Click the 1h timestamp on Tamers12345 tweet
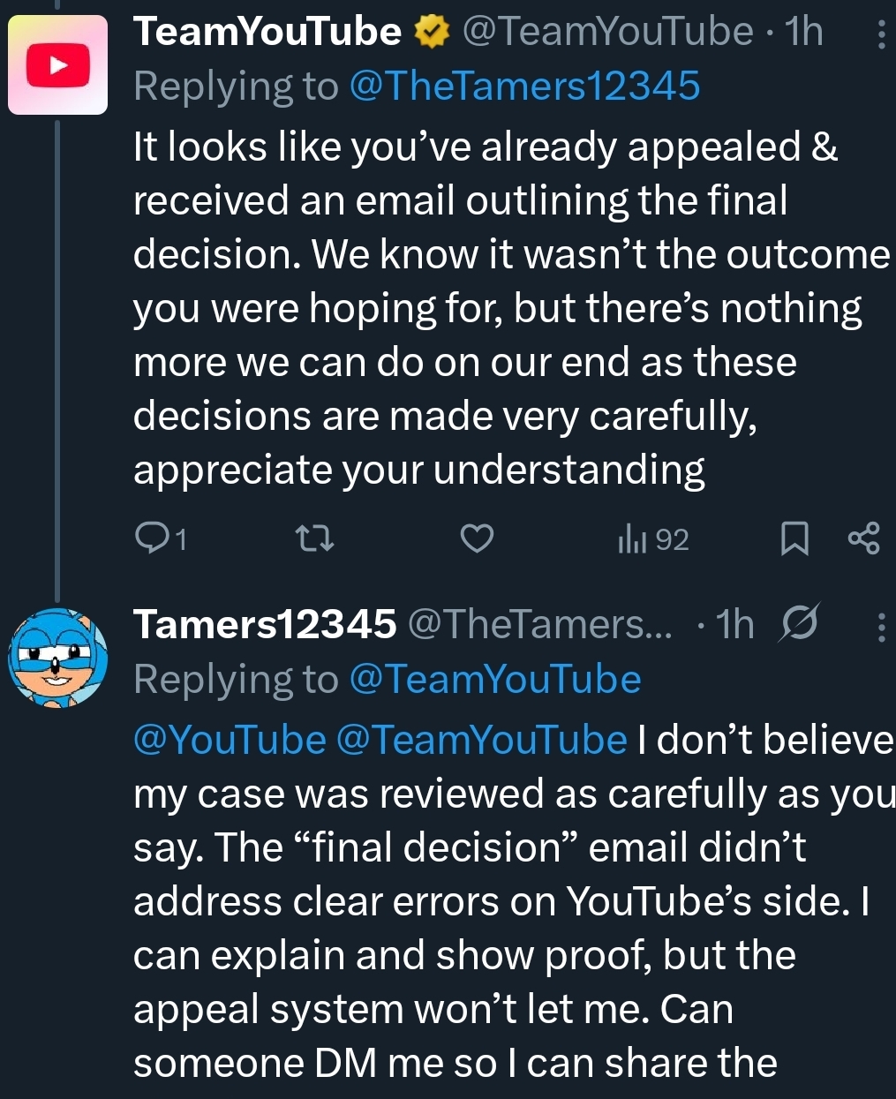Viewport: 896px width, 1099px height. pos(735,625)
